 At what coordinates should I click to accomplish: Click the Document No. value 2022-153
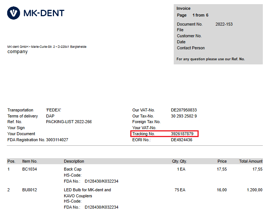(x=224, y=24)
